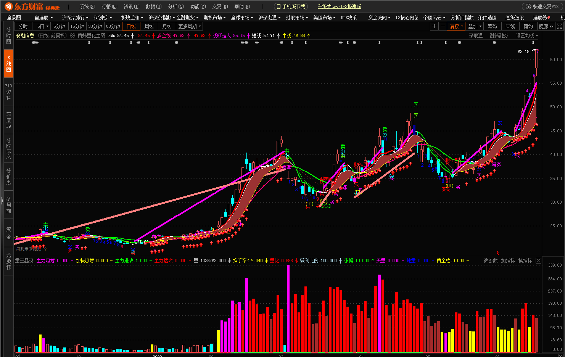Open 分价表 in left sidebar
Image resolution: width=565 pixels, height=357 pixels.
(8, 177)
